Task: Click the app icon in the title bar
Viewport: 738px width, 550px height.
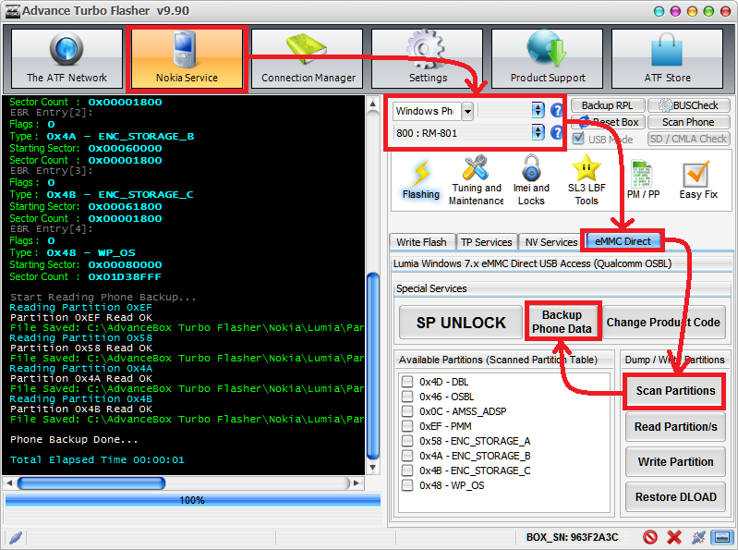Action: (12, 11)
